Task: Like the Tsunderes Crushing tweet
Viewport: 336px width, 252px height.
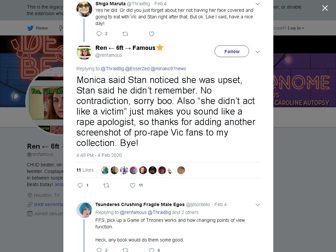Action: tap(152, 250)
